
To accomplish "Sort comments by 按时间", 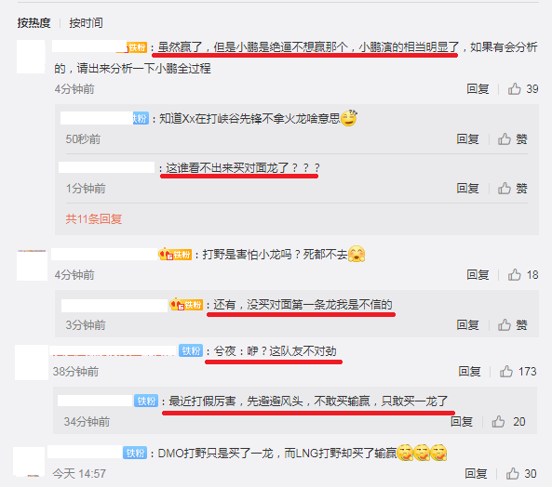I will 86,23.
